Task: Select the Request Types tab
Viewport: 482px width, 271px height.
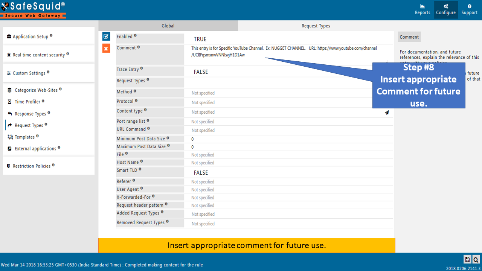Action: (316, 26)
